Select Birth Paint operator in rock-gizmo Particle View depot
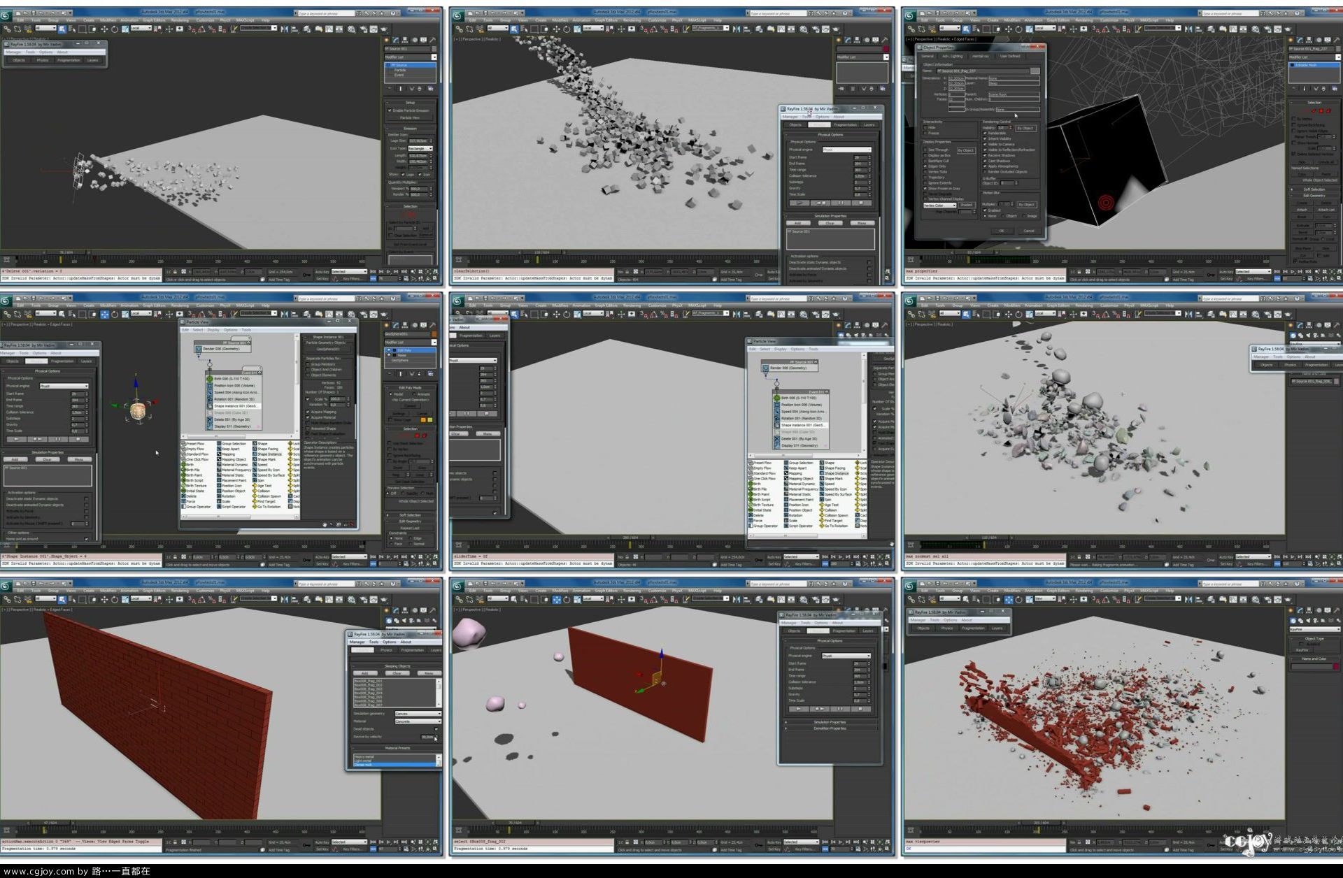Viewport: 1343px width, 878px height. (192, 475)
